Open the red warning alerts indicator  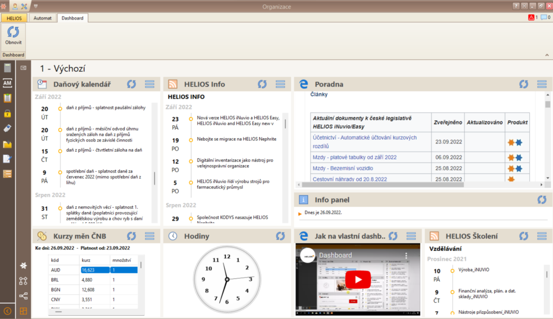pos(532,17)
